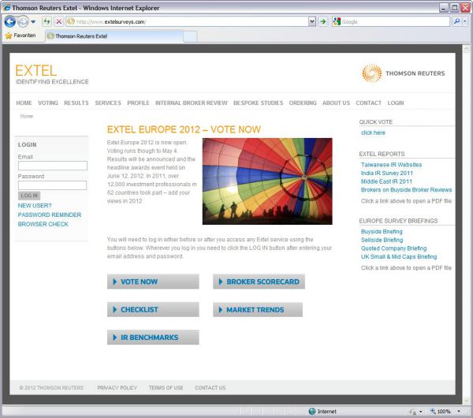Image resolution: width=473 pixels, height=418 pixels.
Task: Click the address bar URL field
Action: pyautogui.click(x=187, y=22)
